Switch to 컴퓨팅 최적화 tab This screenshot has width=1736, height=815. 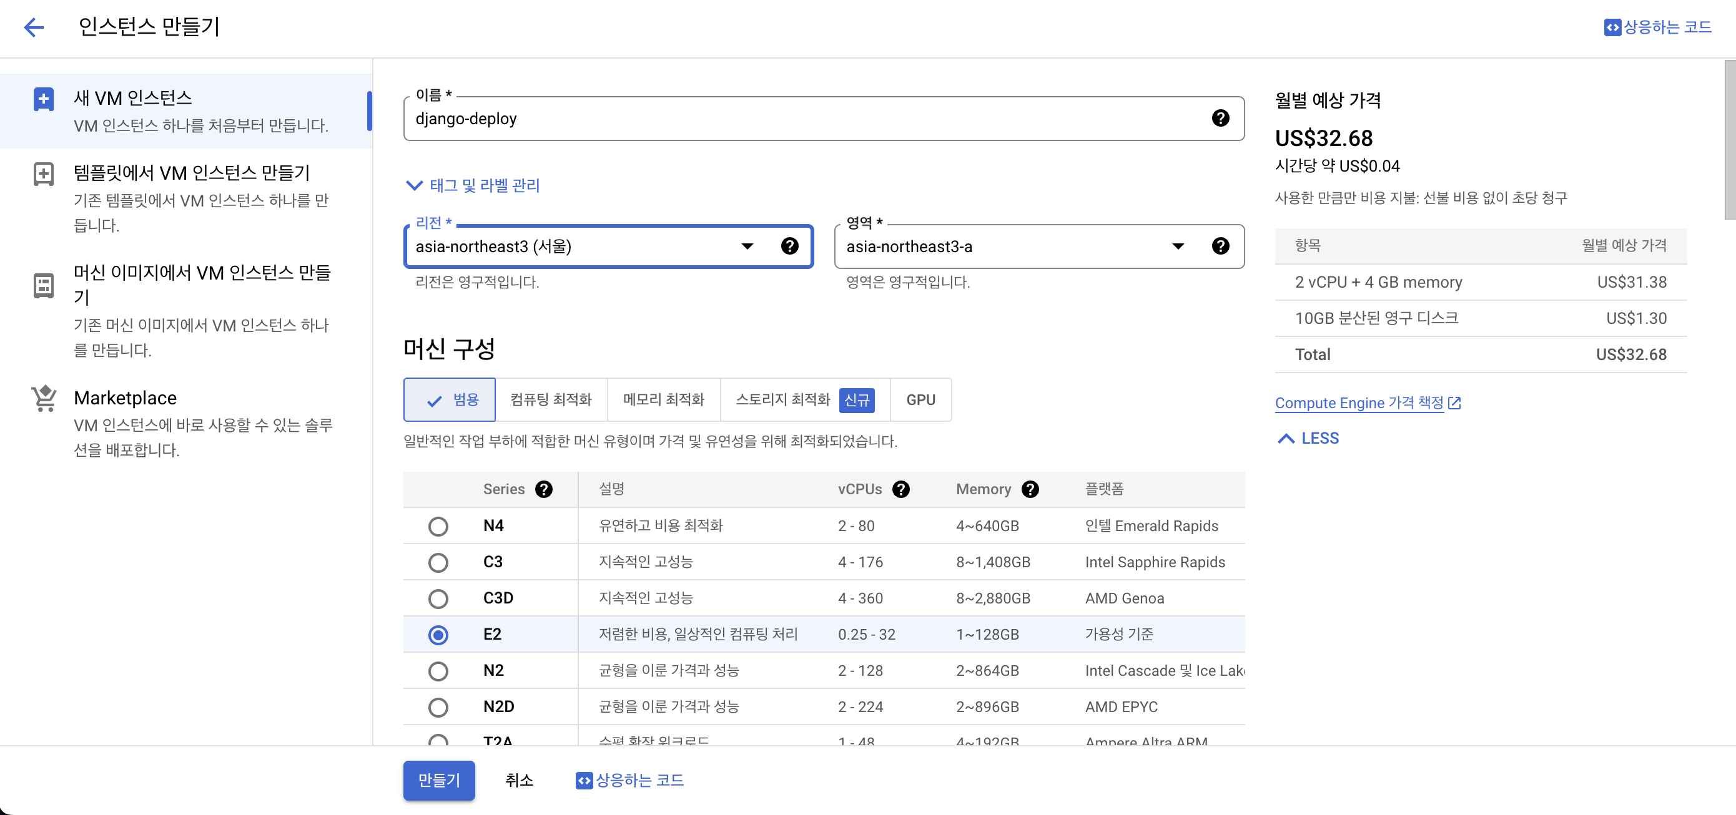point(551,400)
